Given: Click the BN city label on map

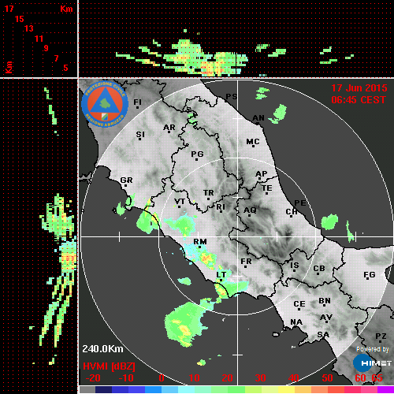Looking at the screenshot, I should pyautogui.click(x=325, y=300).
